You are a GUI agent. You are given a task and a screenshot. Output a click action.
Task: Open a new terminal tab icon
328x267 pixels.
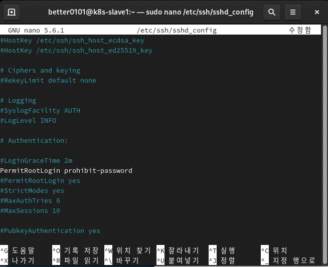12,12
